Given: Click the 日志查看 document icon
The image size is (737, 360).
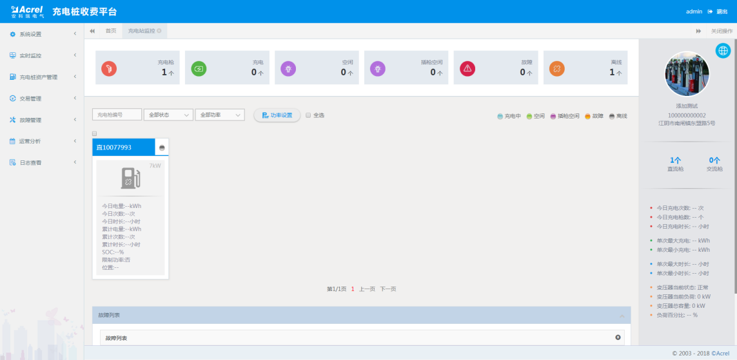Looking at the screenshot, I should (x=13, y=162).
